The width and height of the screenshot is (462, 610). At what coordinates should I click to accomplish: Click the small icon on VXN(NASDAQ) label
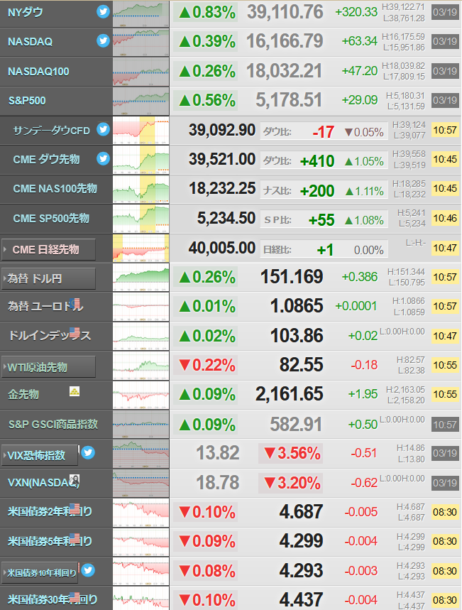pyautogui.click(x=75, y=479)
